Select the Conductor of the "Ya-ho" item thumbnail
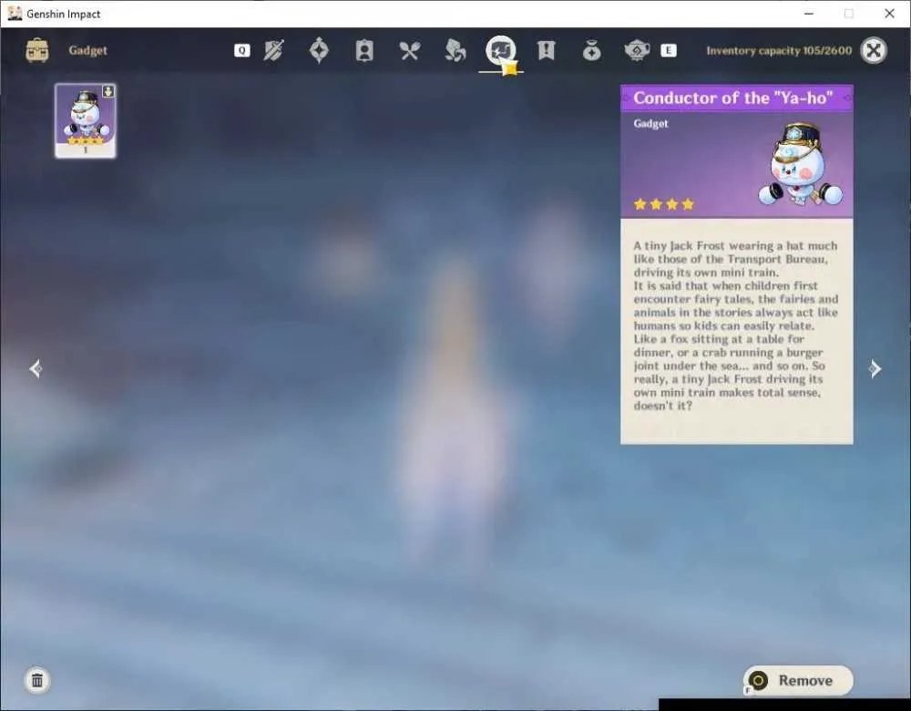Viewport: 911px width, 711px height. [86, 120]
